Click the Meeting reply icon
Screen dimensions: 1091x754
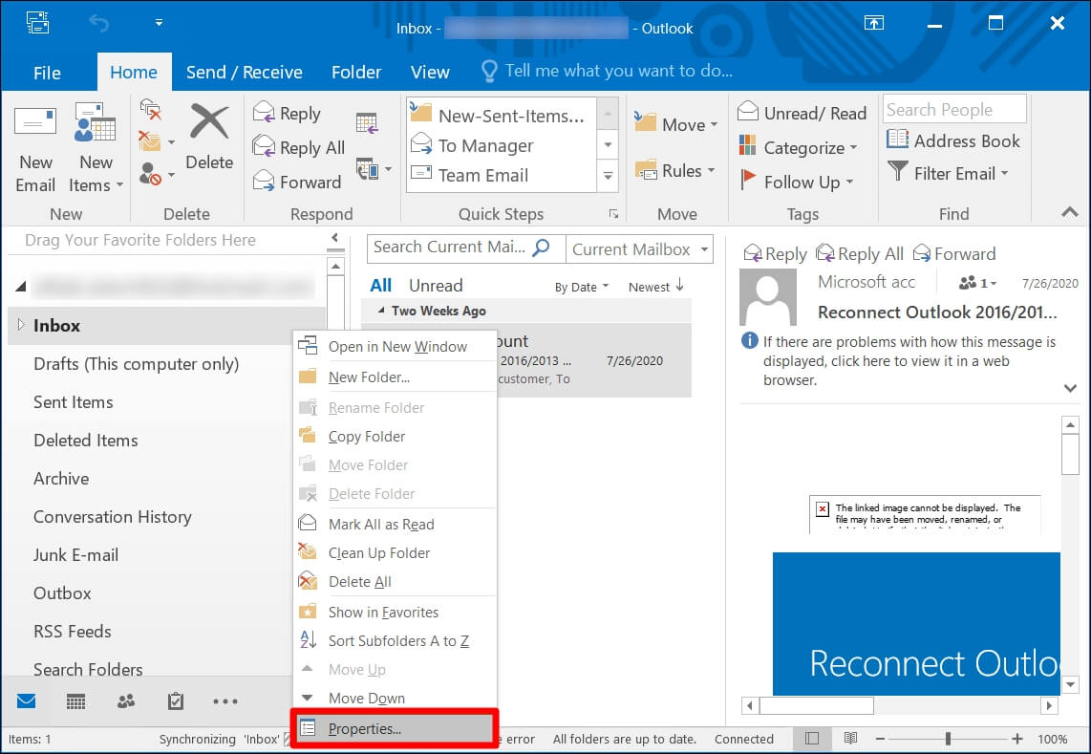(367, 122)
